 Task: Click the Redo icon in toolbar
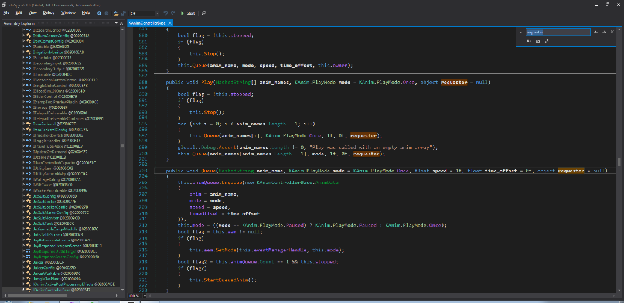173,13
